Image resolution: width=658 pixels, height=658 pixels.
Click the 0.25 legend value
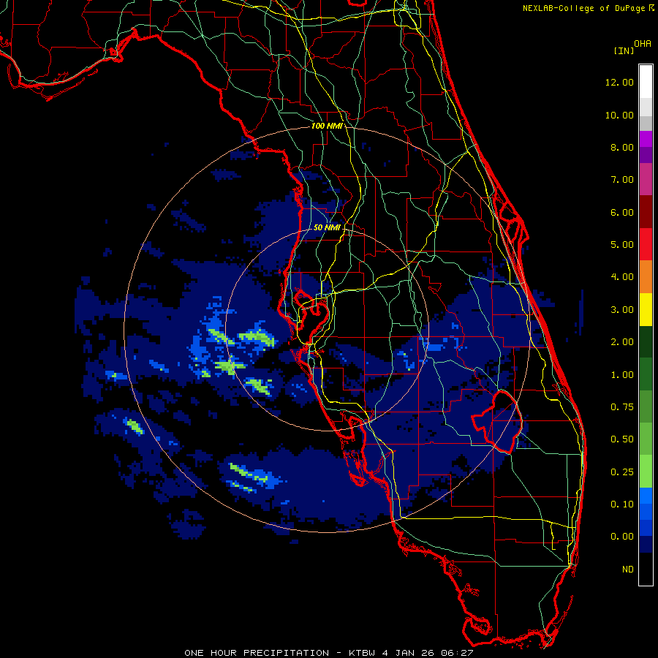click(x=622, y=472)
